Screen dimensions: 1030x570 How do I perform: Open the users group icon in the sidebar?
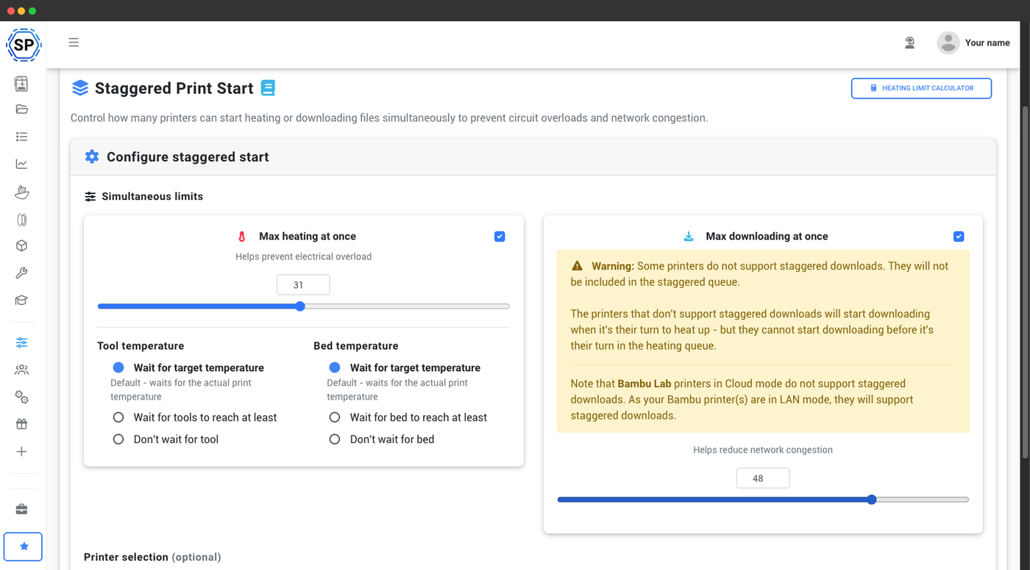pyautogui.click(x=21, y=369)
